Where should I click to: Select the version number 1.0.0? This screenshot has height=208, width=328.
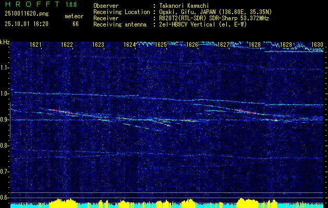pos(71,5)
